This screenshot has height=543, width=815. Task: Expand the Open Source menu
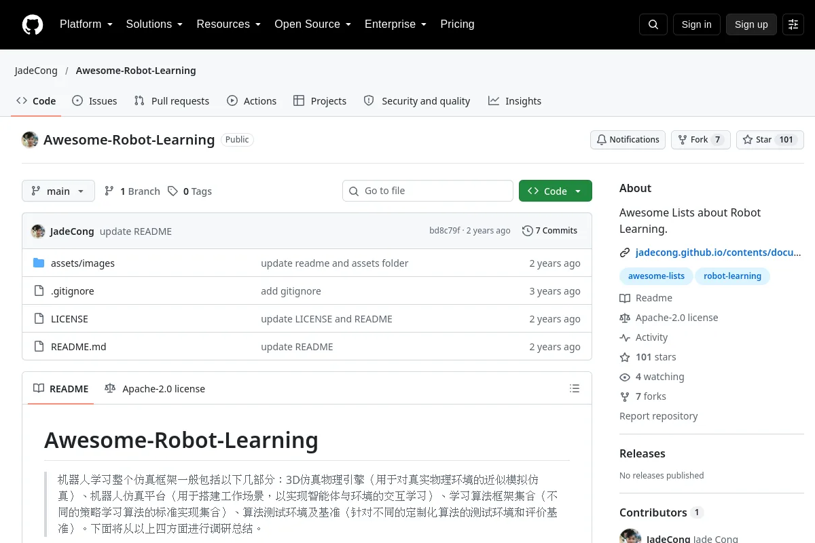pos(312,24)
